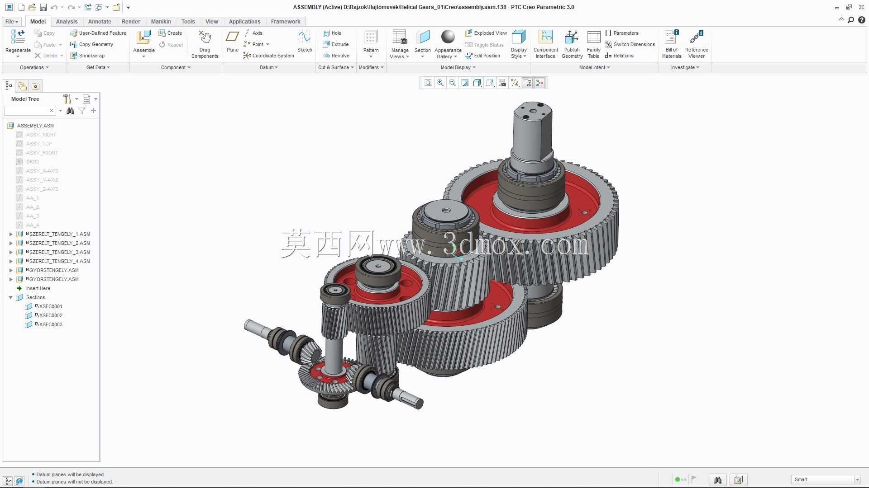Open Display Style options

click(519, 44)
